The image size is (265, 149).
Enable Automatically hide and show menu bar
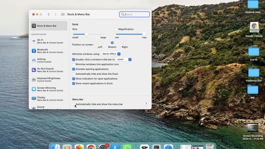pos(74,104)
